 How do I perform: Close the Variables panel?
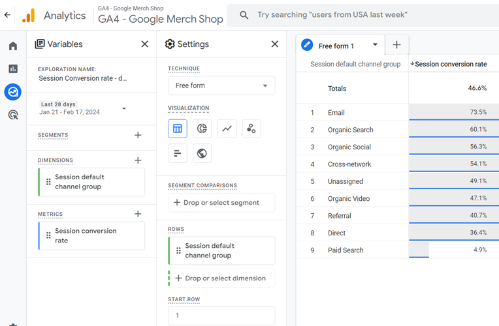[x=144, y=44]
